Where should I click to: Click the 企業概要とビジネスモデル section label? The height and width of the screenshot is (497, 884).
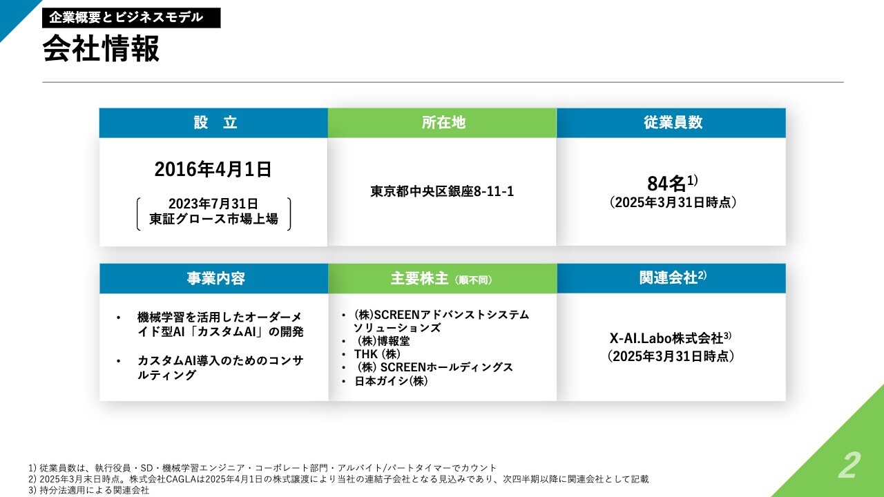[x=131, y=17]
